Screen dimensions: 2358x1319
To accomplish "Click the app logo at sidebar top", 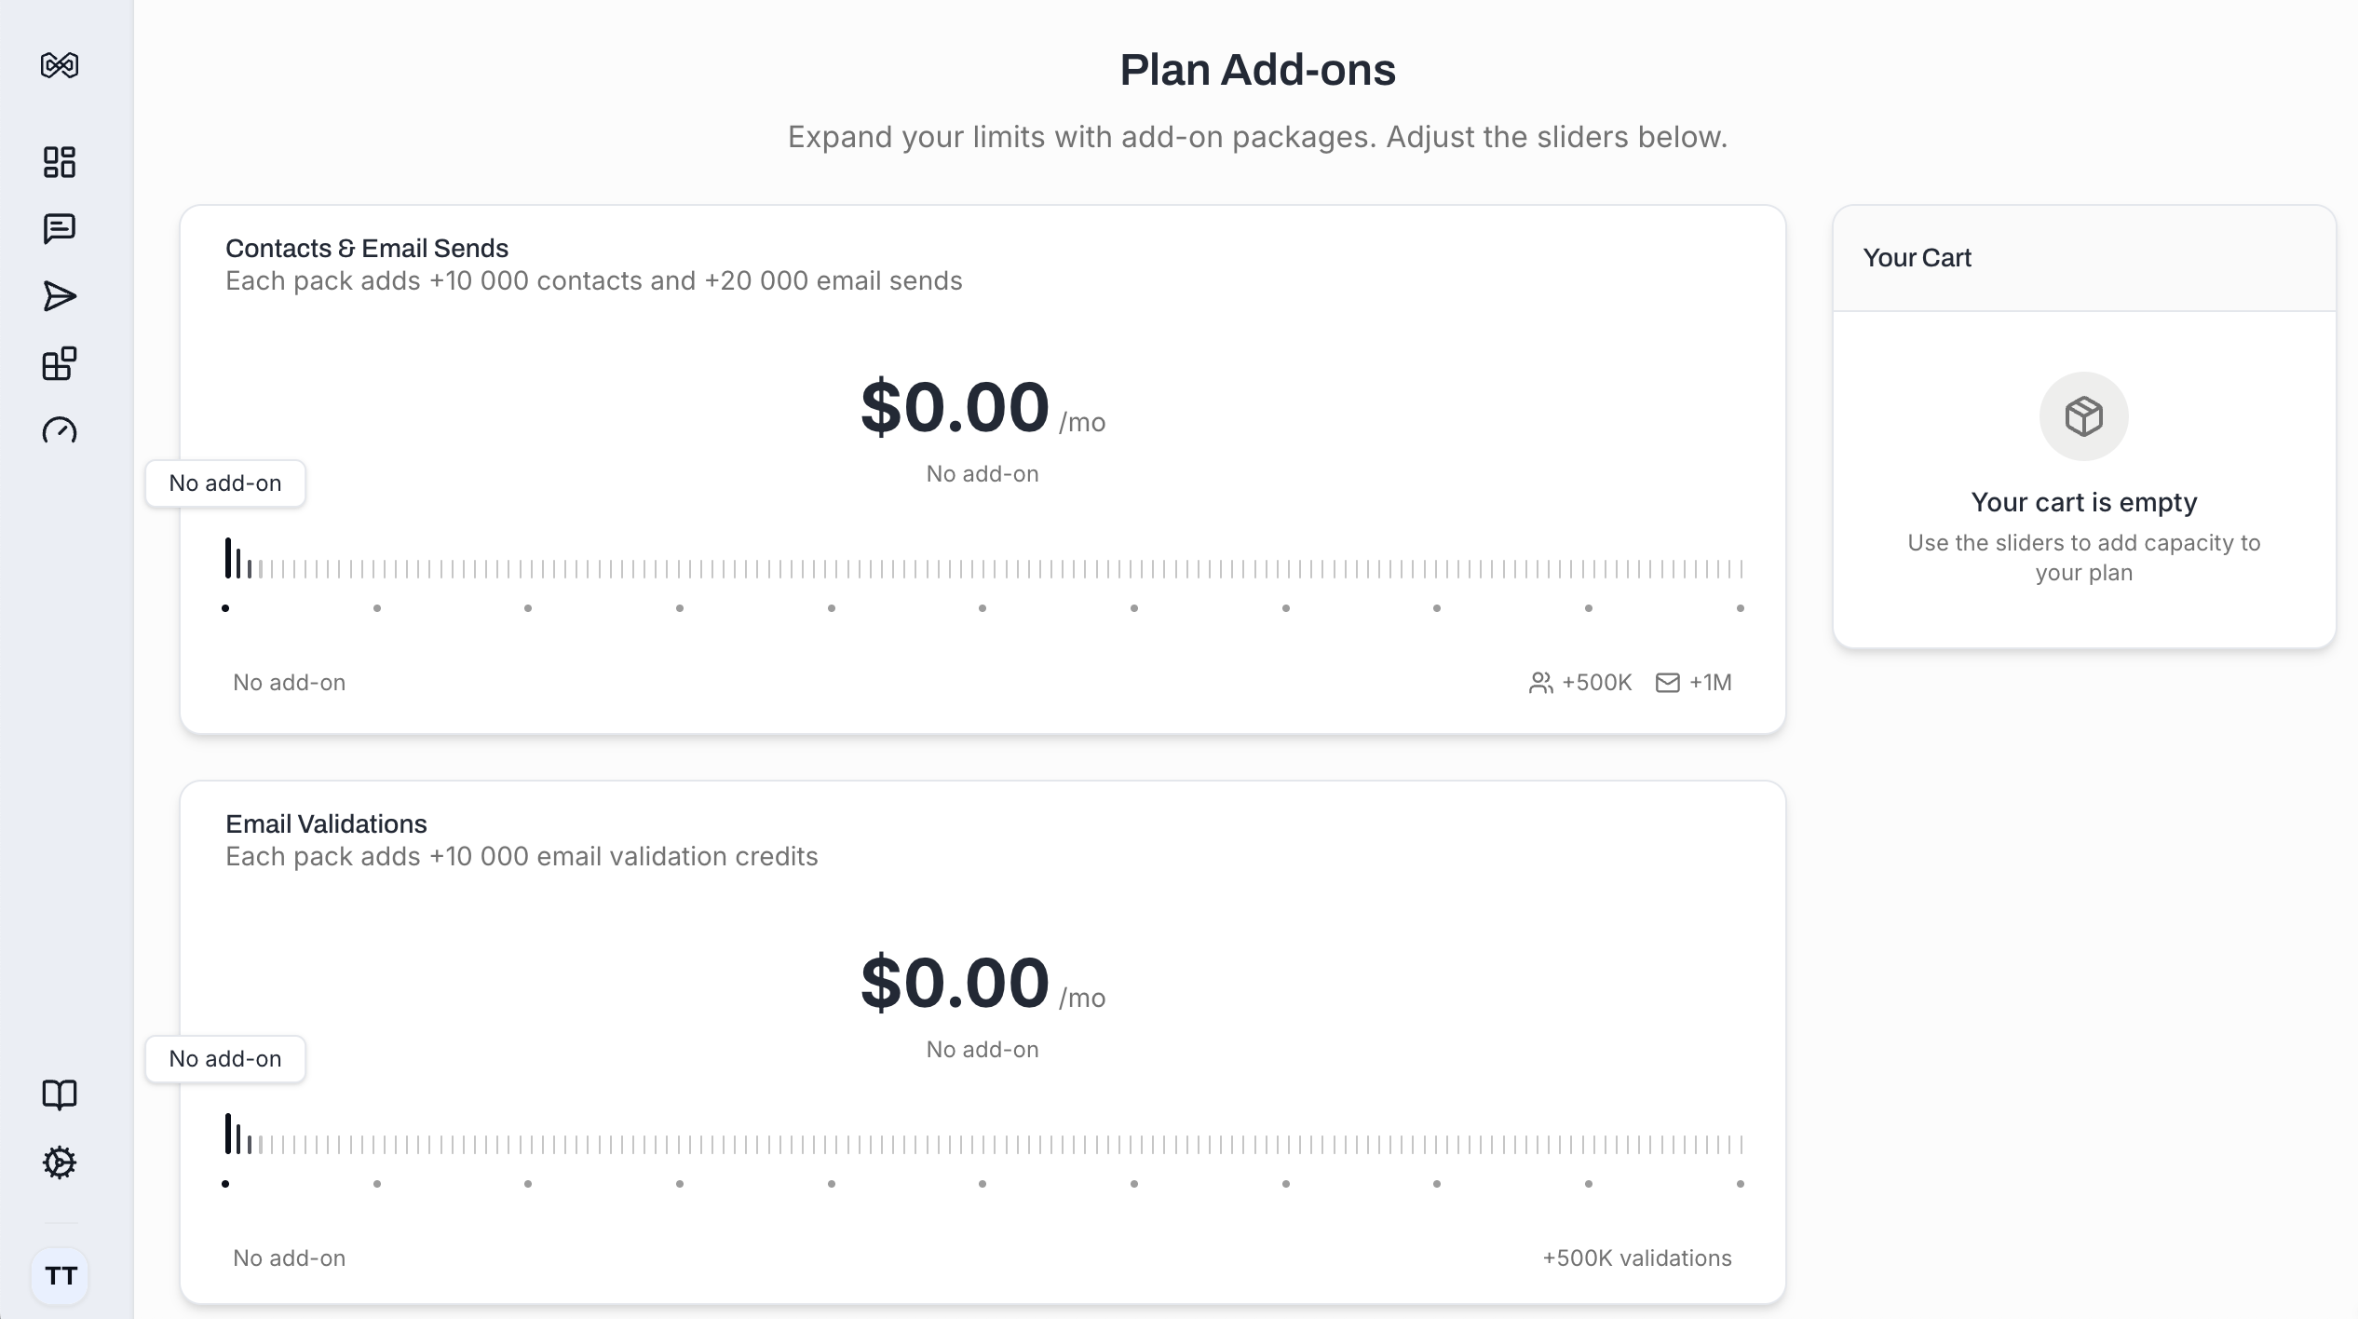I will point(60,65).
